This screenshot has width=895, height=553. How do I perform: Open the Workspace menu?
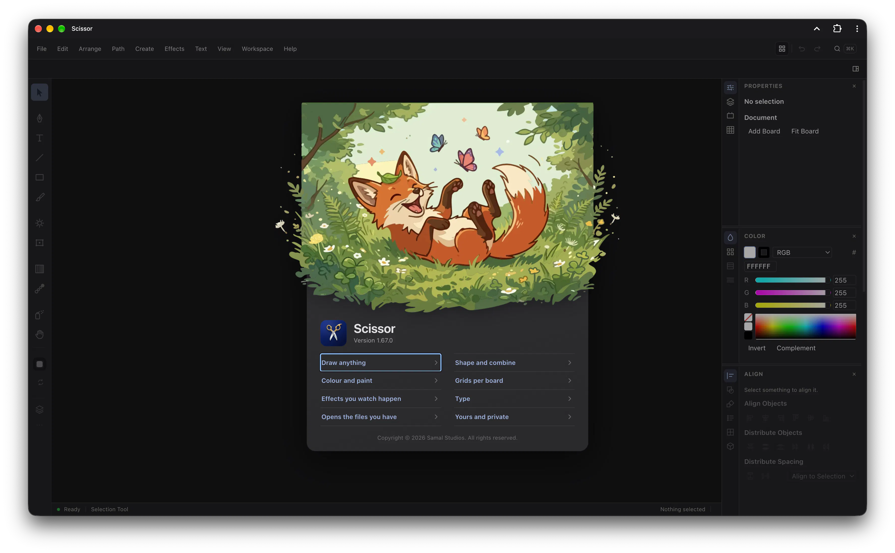coord(257,49)
